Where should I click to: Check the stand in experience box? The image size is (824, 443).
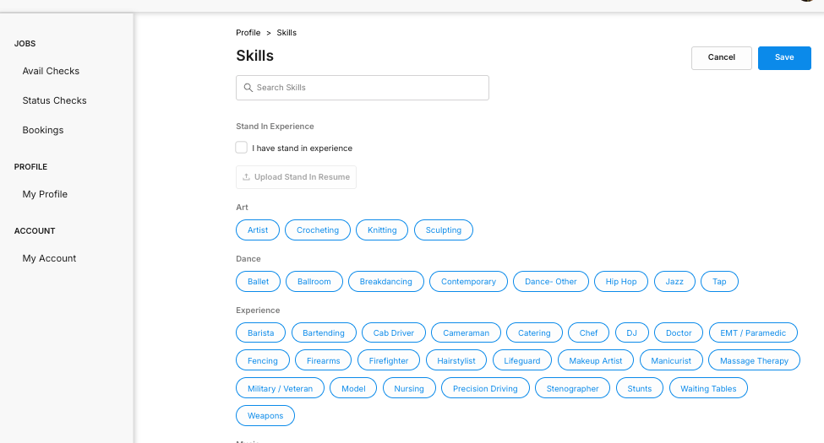click(241, 148)
